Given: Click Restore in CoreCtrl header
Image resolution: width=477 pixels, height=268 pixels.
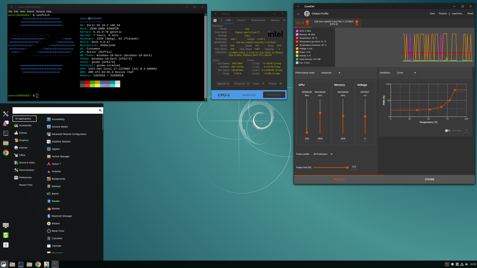Looking at the screenshot, I should 443,14.
